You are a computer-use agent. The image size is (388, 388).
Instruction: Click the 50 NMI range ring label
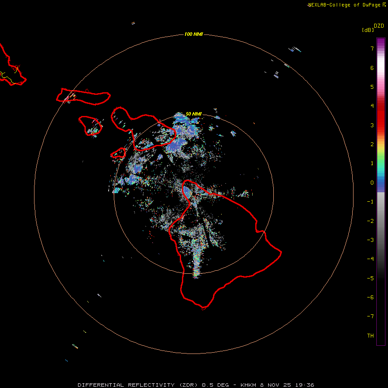point(194,114)
